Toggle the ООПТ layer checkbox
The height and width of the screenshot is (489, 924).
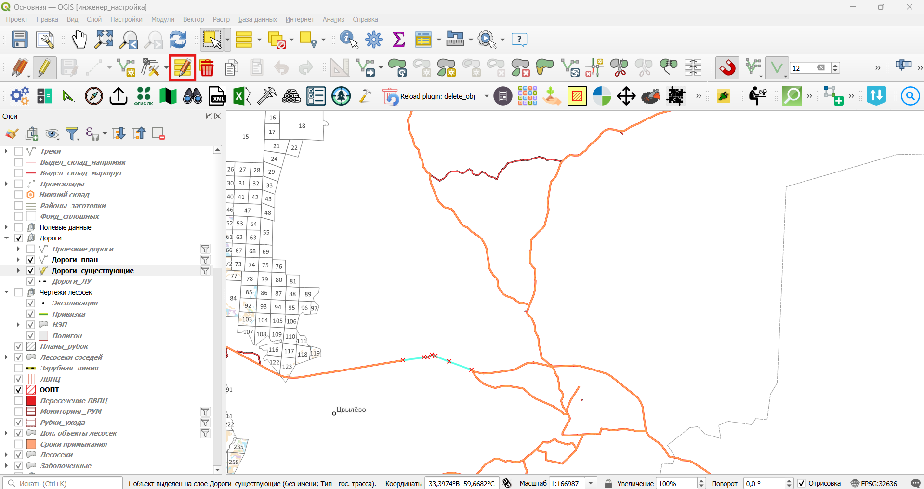[19, 390]
